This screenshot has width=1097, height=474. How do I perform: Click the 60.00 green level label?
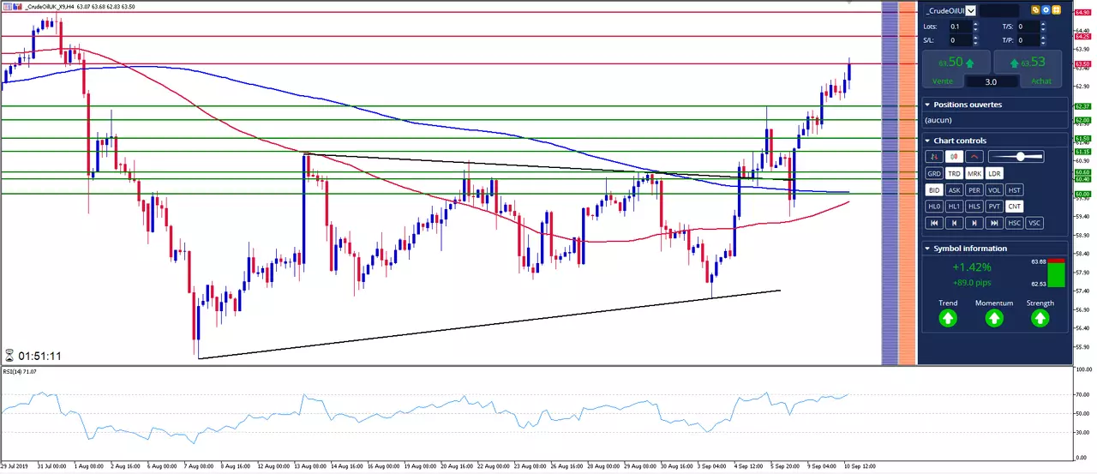point(1082,194)
